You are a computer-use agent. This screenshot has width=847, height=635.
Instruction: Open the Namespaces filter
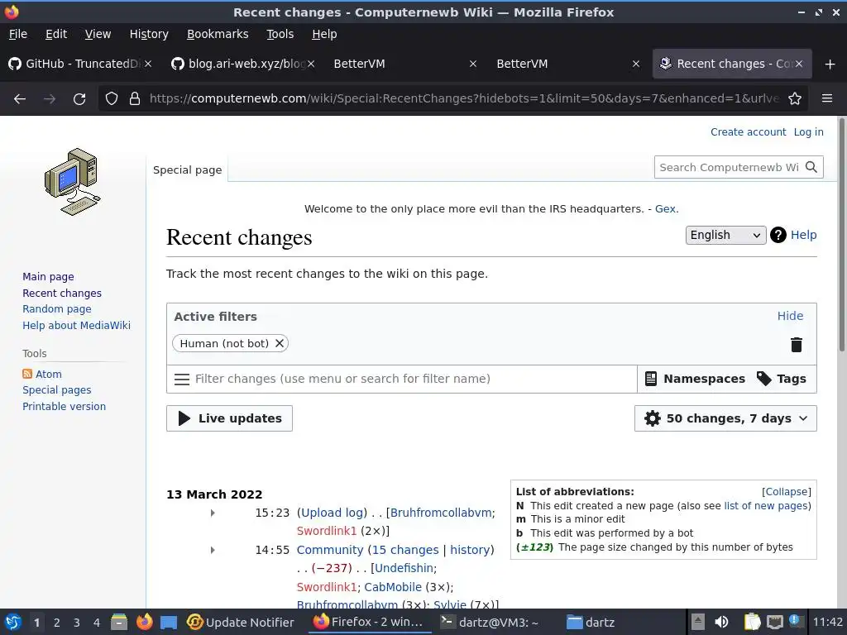tap(695, 379)
